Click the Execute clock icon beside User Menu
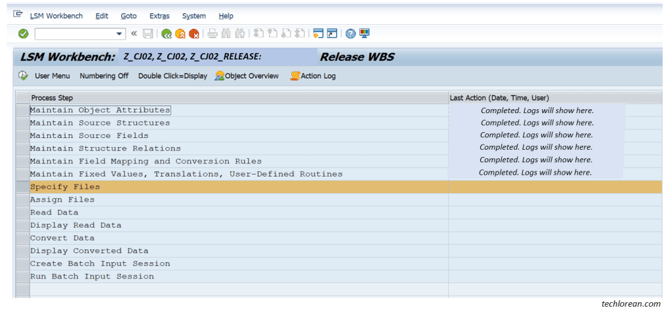This screenshot has height=312, width=671. click(x=23, y=76)
